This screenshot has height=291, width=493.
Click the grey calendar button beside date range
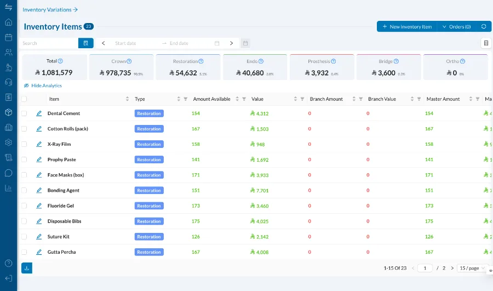[245, 43]
